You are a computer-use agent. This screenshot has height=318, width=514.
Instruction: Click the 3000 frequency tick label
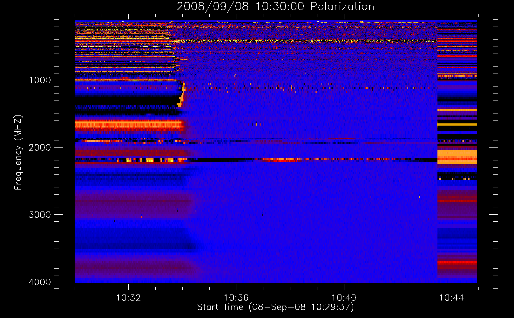tap(40, 215)
